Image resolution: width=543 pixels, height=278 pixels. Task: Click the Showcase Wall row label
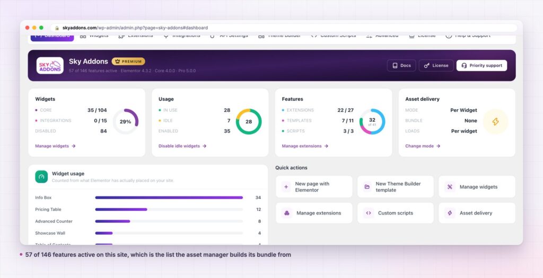50,233
